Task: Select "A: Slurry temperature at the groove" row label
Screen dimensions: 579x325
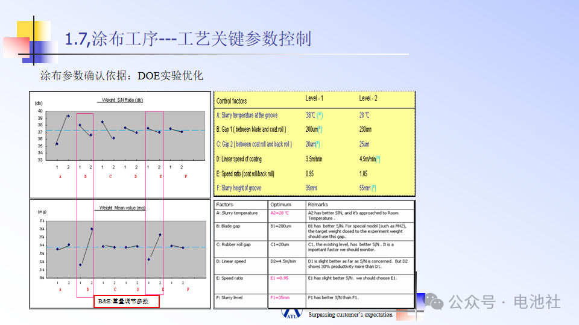Action: pyautogui.click(x=247, y=116)
